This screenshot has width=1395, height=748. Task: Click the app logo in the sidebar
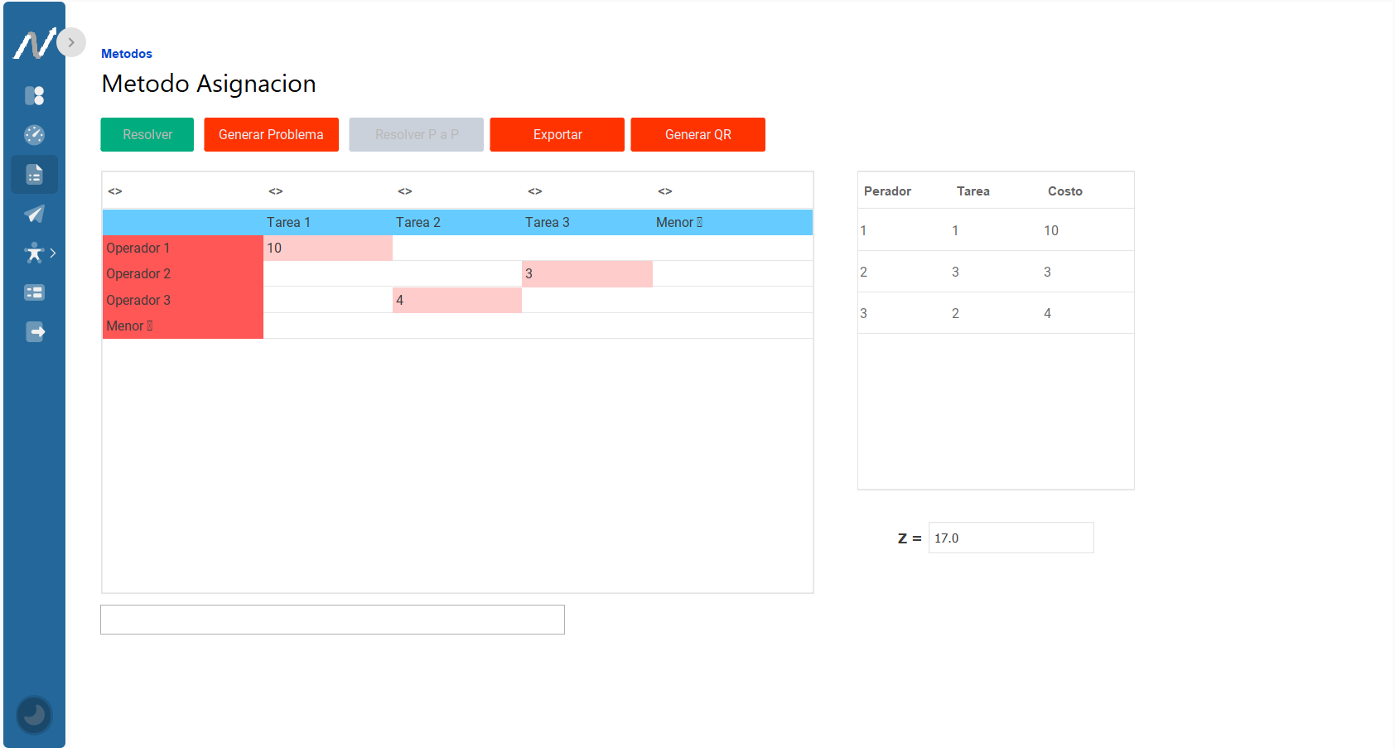pyautogui.click(x=33, y=44)
